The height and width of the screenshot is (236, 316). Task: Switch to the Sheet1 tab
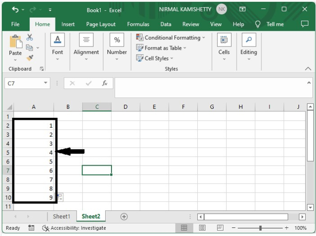tap(61, 217)
